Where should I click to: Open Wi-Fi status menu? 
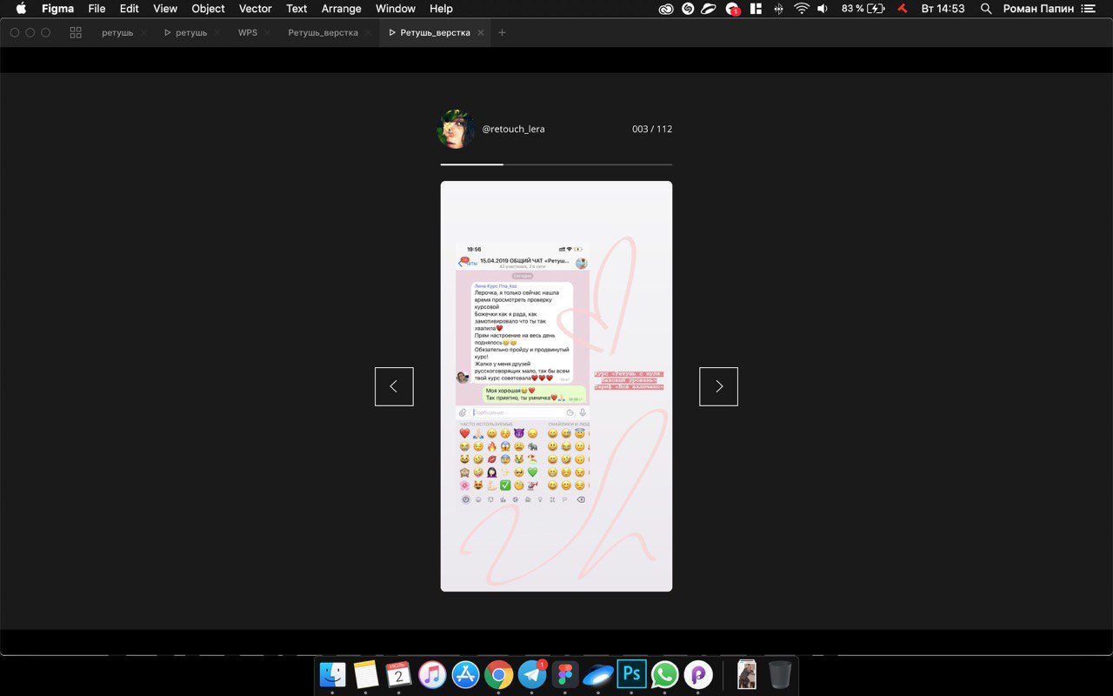click(801, 9)
